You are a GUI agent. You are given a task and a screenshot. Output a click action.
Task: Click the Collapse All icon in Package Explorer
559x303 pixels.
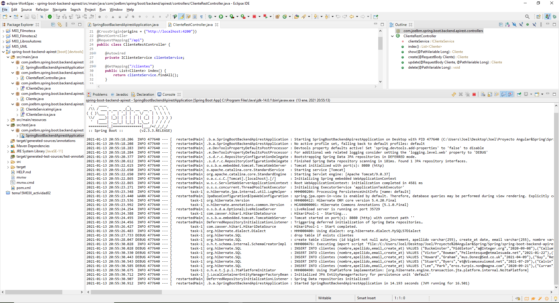click(x=53, y=25)
